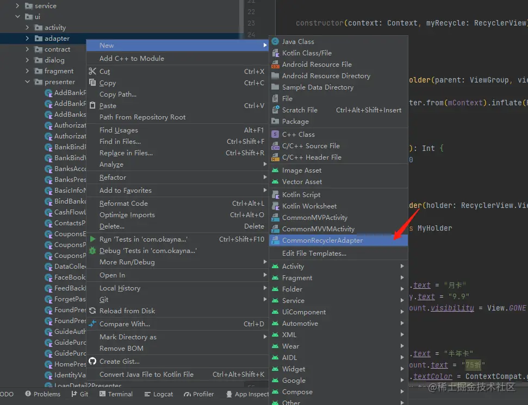Click the Sample Data Directory icon
Viewport: 528px width, 405px height.
(275, 87)
